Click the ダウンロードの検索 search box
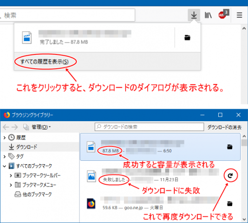The image size is (248, 223). coord(149,127)
